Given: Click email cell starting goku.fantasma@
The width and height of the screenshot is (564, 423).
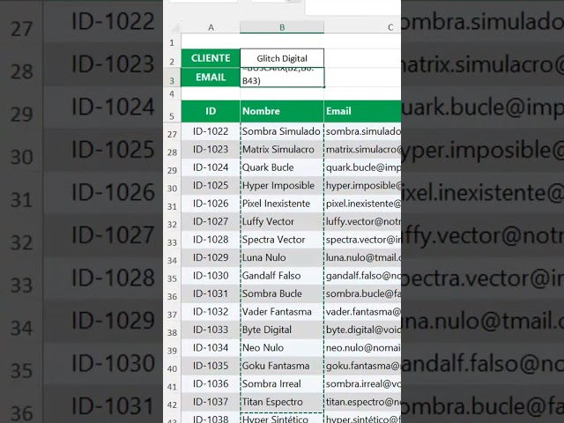Looking at the screenshot, I should coord(362,366).
